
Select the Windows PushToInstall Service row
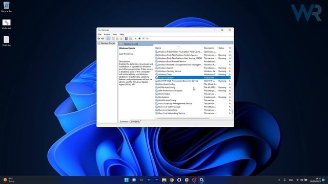pos(193,61)
